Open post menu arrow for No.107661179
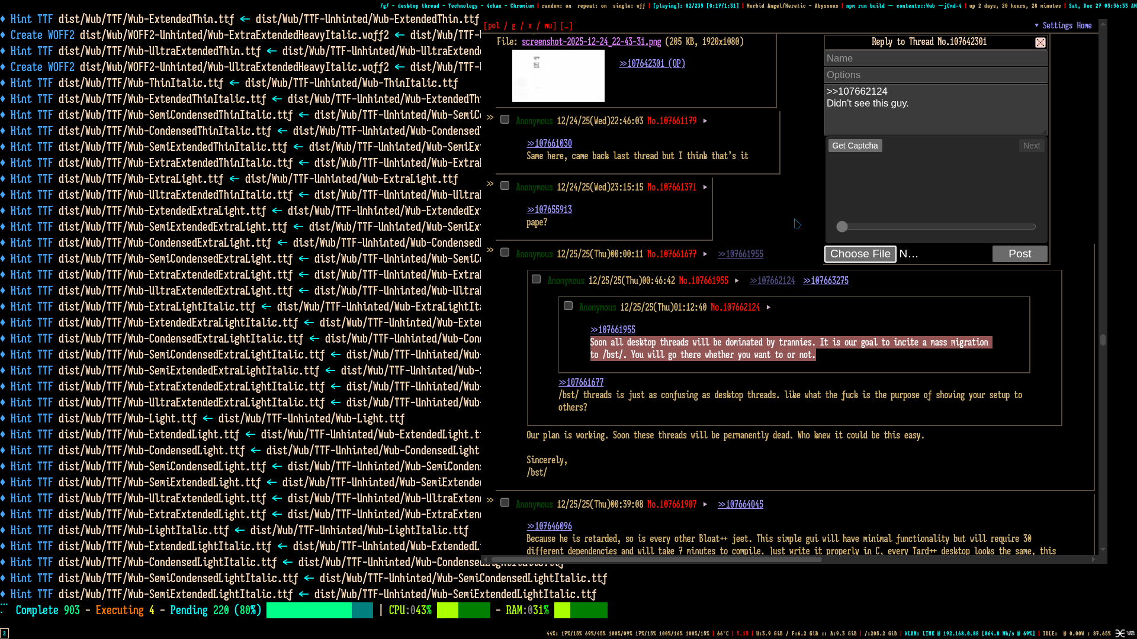 pos(705,121)
